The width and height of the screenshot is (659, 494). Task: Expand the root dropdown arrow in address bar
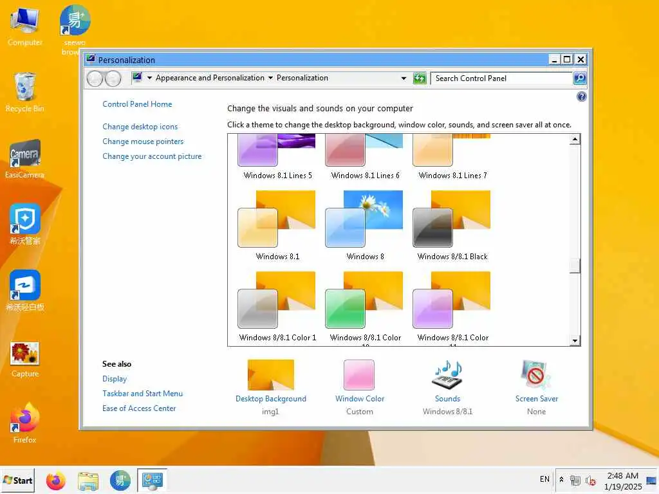tap(149, 78)
